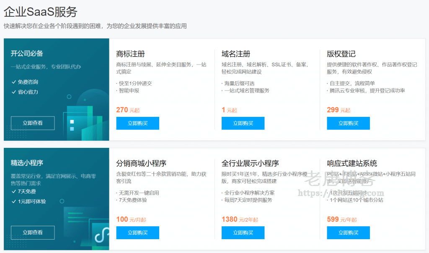Click checkmark icon beside 1元即可体验
The width and height of the screenshot is (429, 253).
click(x=14, y=201)
